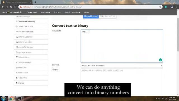
Task: Click Why this ad? link
Action: click(x=107, y=16)
